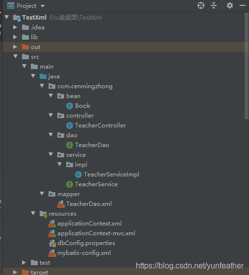Screen dimensions: 249x275
Task: Click the Project view window icon
Action: coord(11,6)
